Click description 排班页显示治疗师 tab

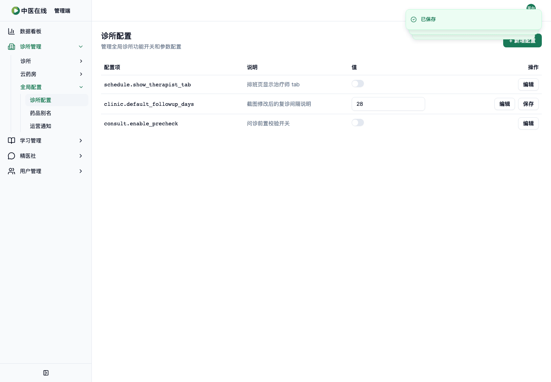tap(273, 84)
